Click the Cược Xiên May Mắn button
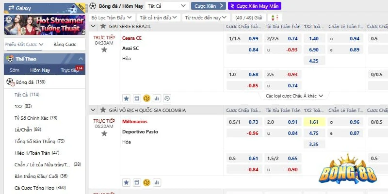Screen dimensions: 388x194 coord(255,6)
